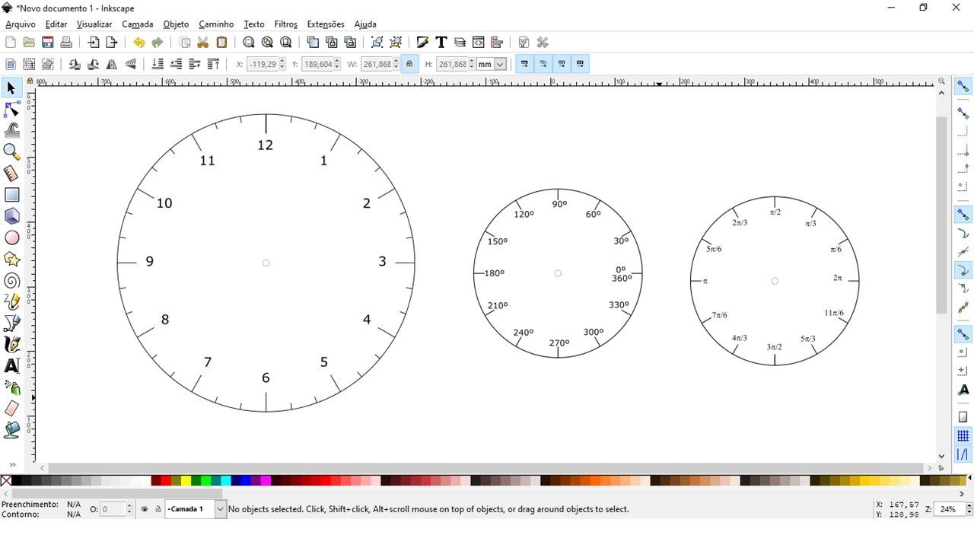Open the XML Editor dialog

[479, 43]
